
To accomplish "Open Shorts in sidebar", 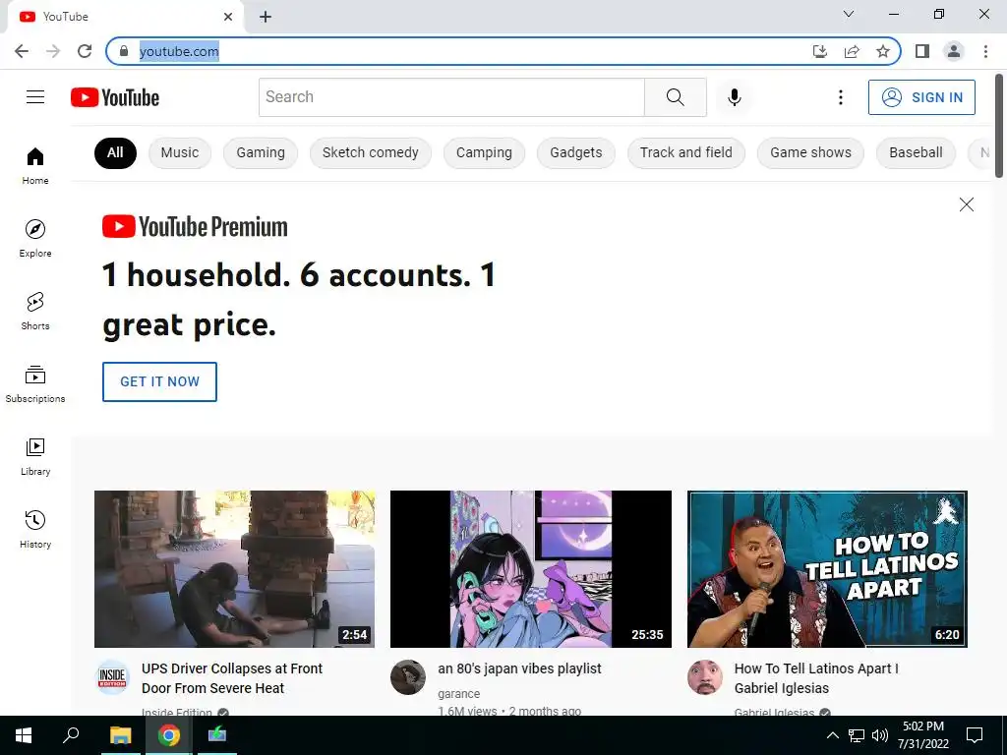I will (35, 311).
